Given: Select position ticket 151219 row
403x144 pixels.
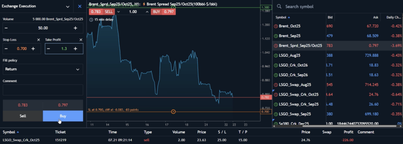Looking at the screenshot, I should coord(201,140).
